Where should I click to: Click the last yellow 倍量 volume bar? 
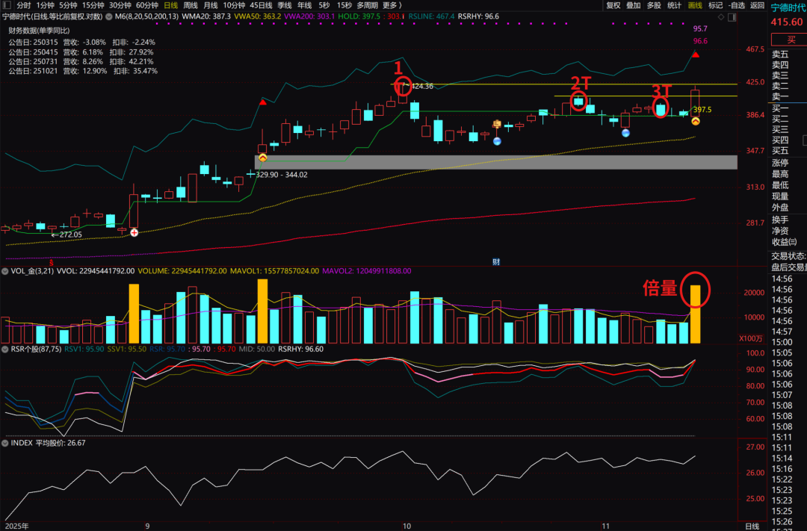696,314
